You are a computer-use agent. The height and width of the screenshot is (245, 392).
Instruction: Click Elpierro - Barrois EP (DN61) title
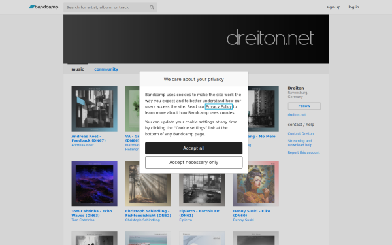(199, 213)
